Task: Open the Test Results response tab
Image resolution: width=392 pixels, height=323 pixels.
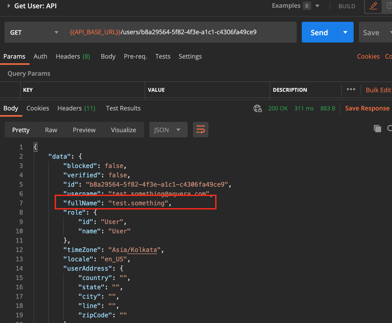Action: click(x=123, y=108)
